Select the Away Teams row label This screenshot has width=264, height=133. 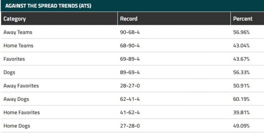click(x=18, y=32)
